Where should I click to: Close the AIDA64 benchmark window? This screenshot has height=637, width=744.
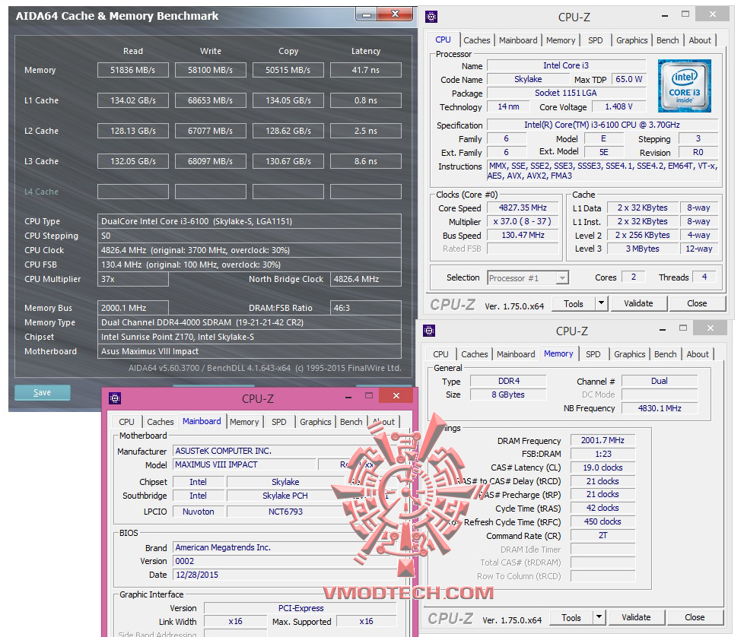pos(394,14)
